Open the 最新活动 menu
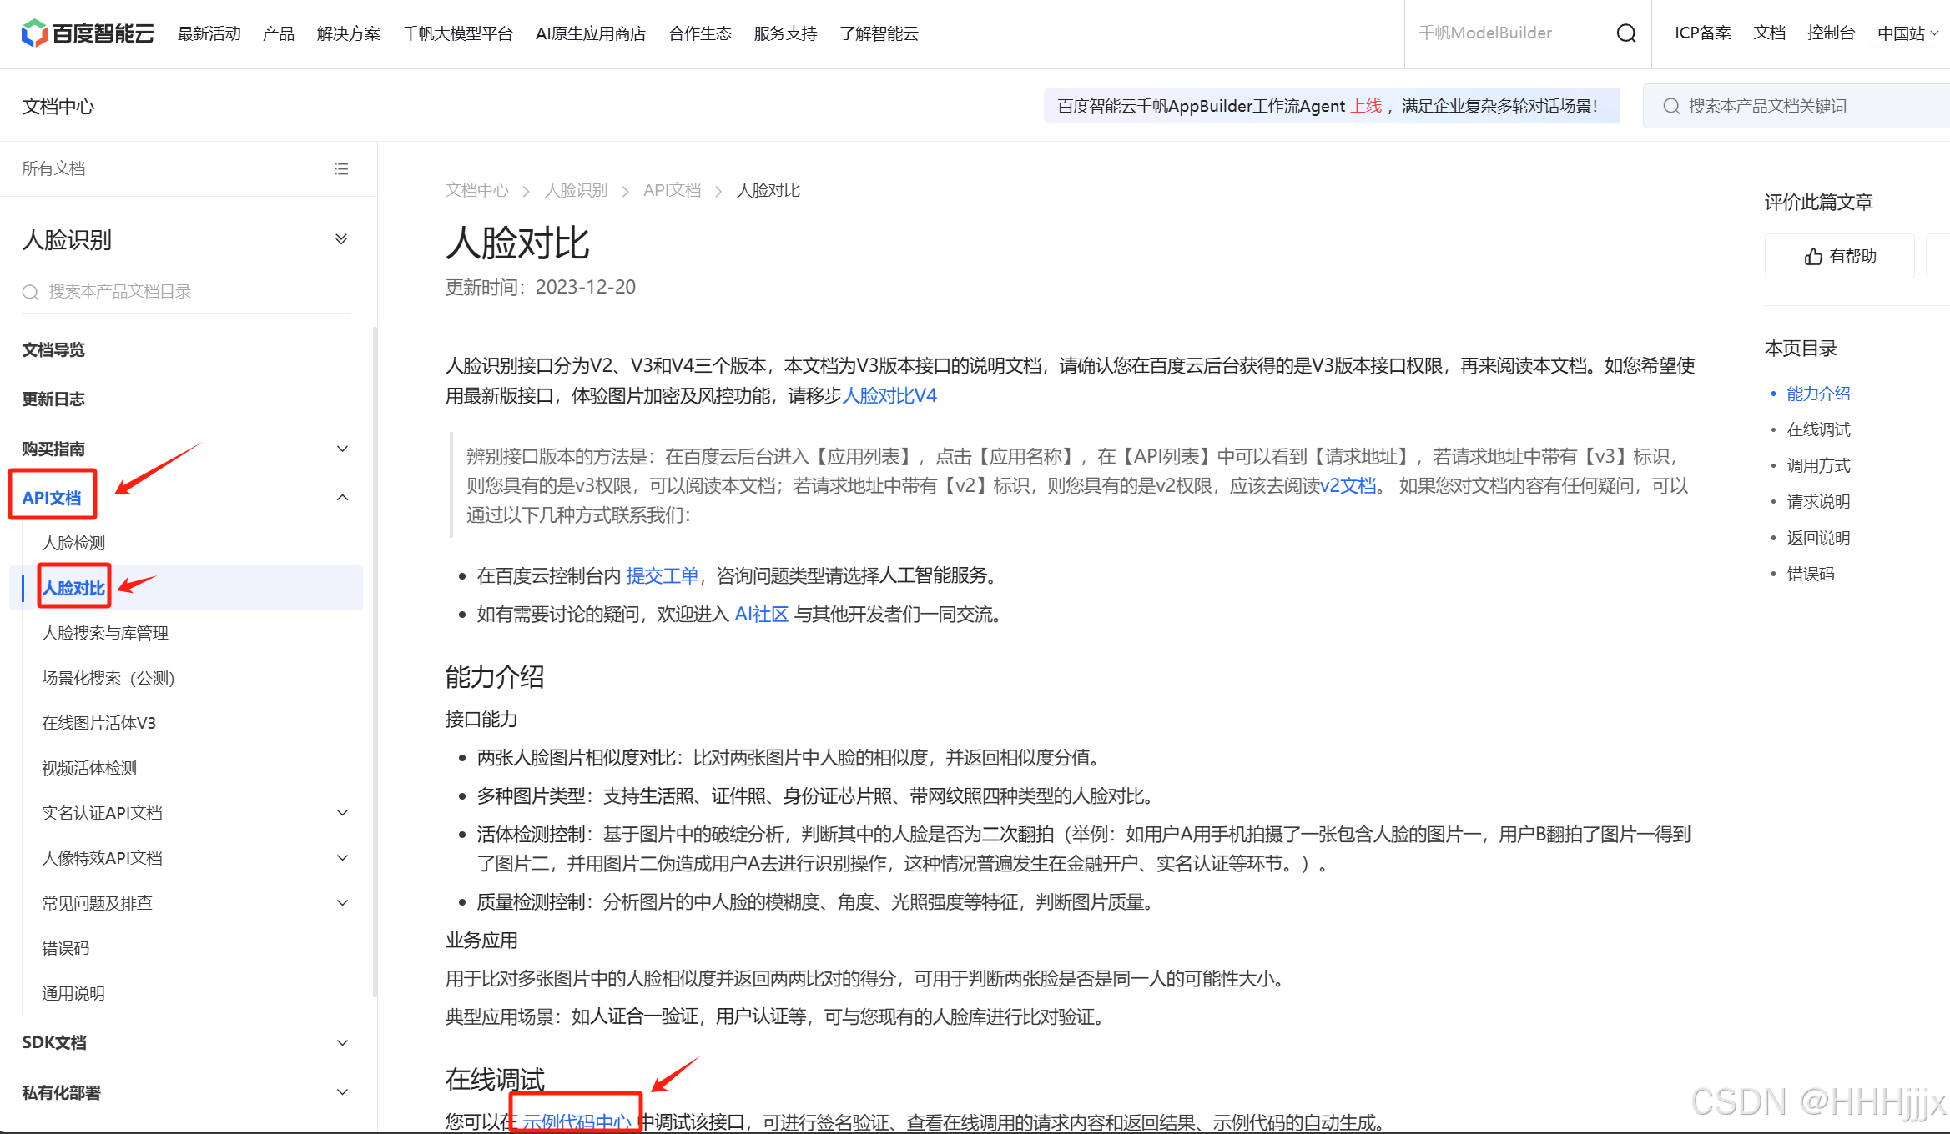This screenshot has width=1950, height=1134. (x=209, y=33)
